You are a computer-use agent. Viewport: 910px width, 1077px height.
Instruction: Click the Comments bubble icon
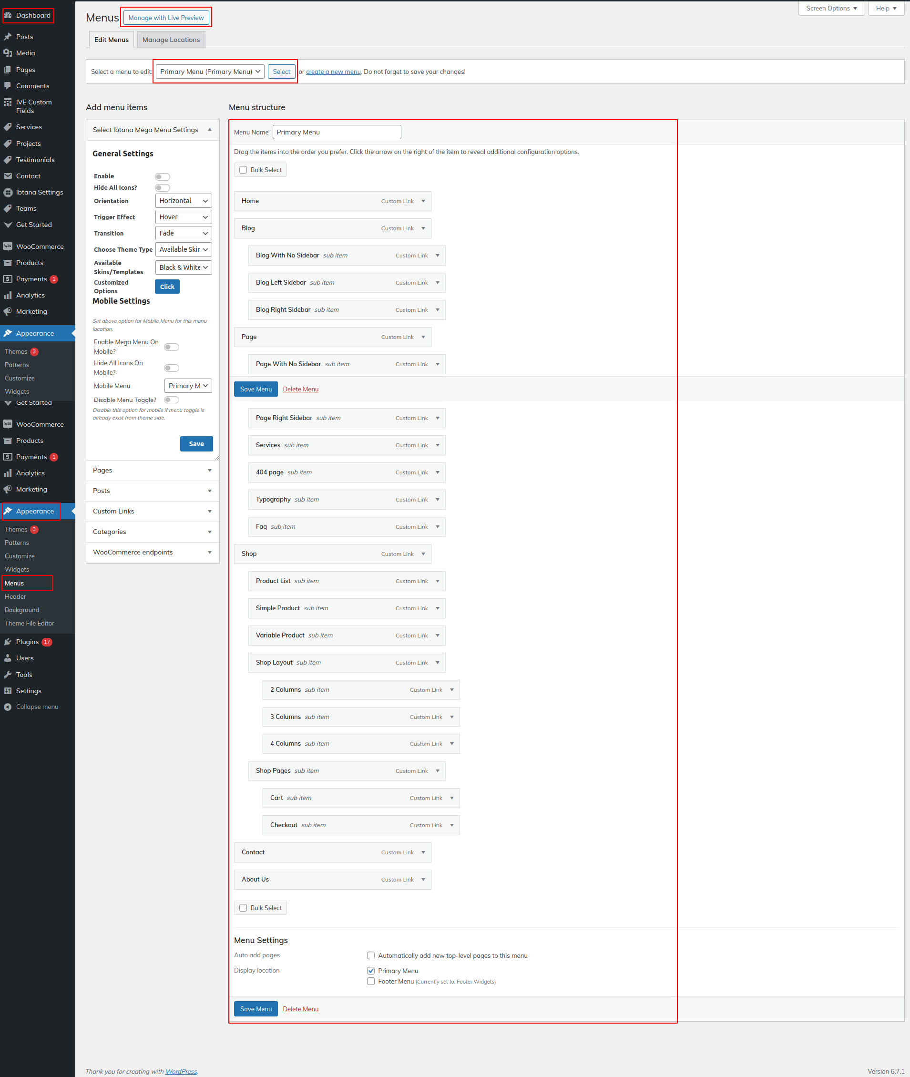(x=8, y=86)
